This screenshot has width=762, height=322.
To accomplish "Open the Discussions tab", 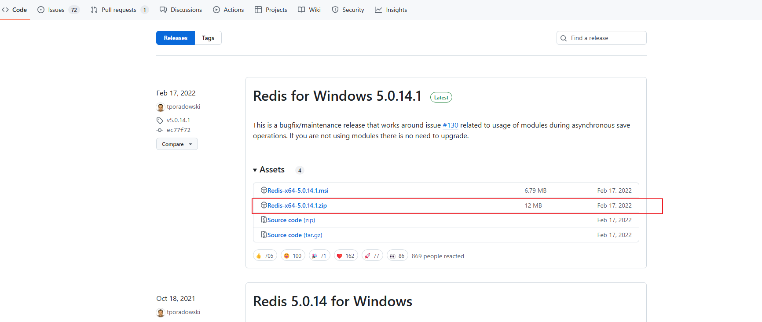I will click(x=181, y=10).
